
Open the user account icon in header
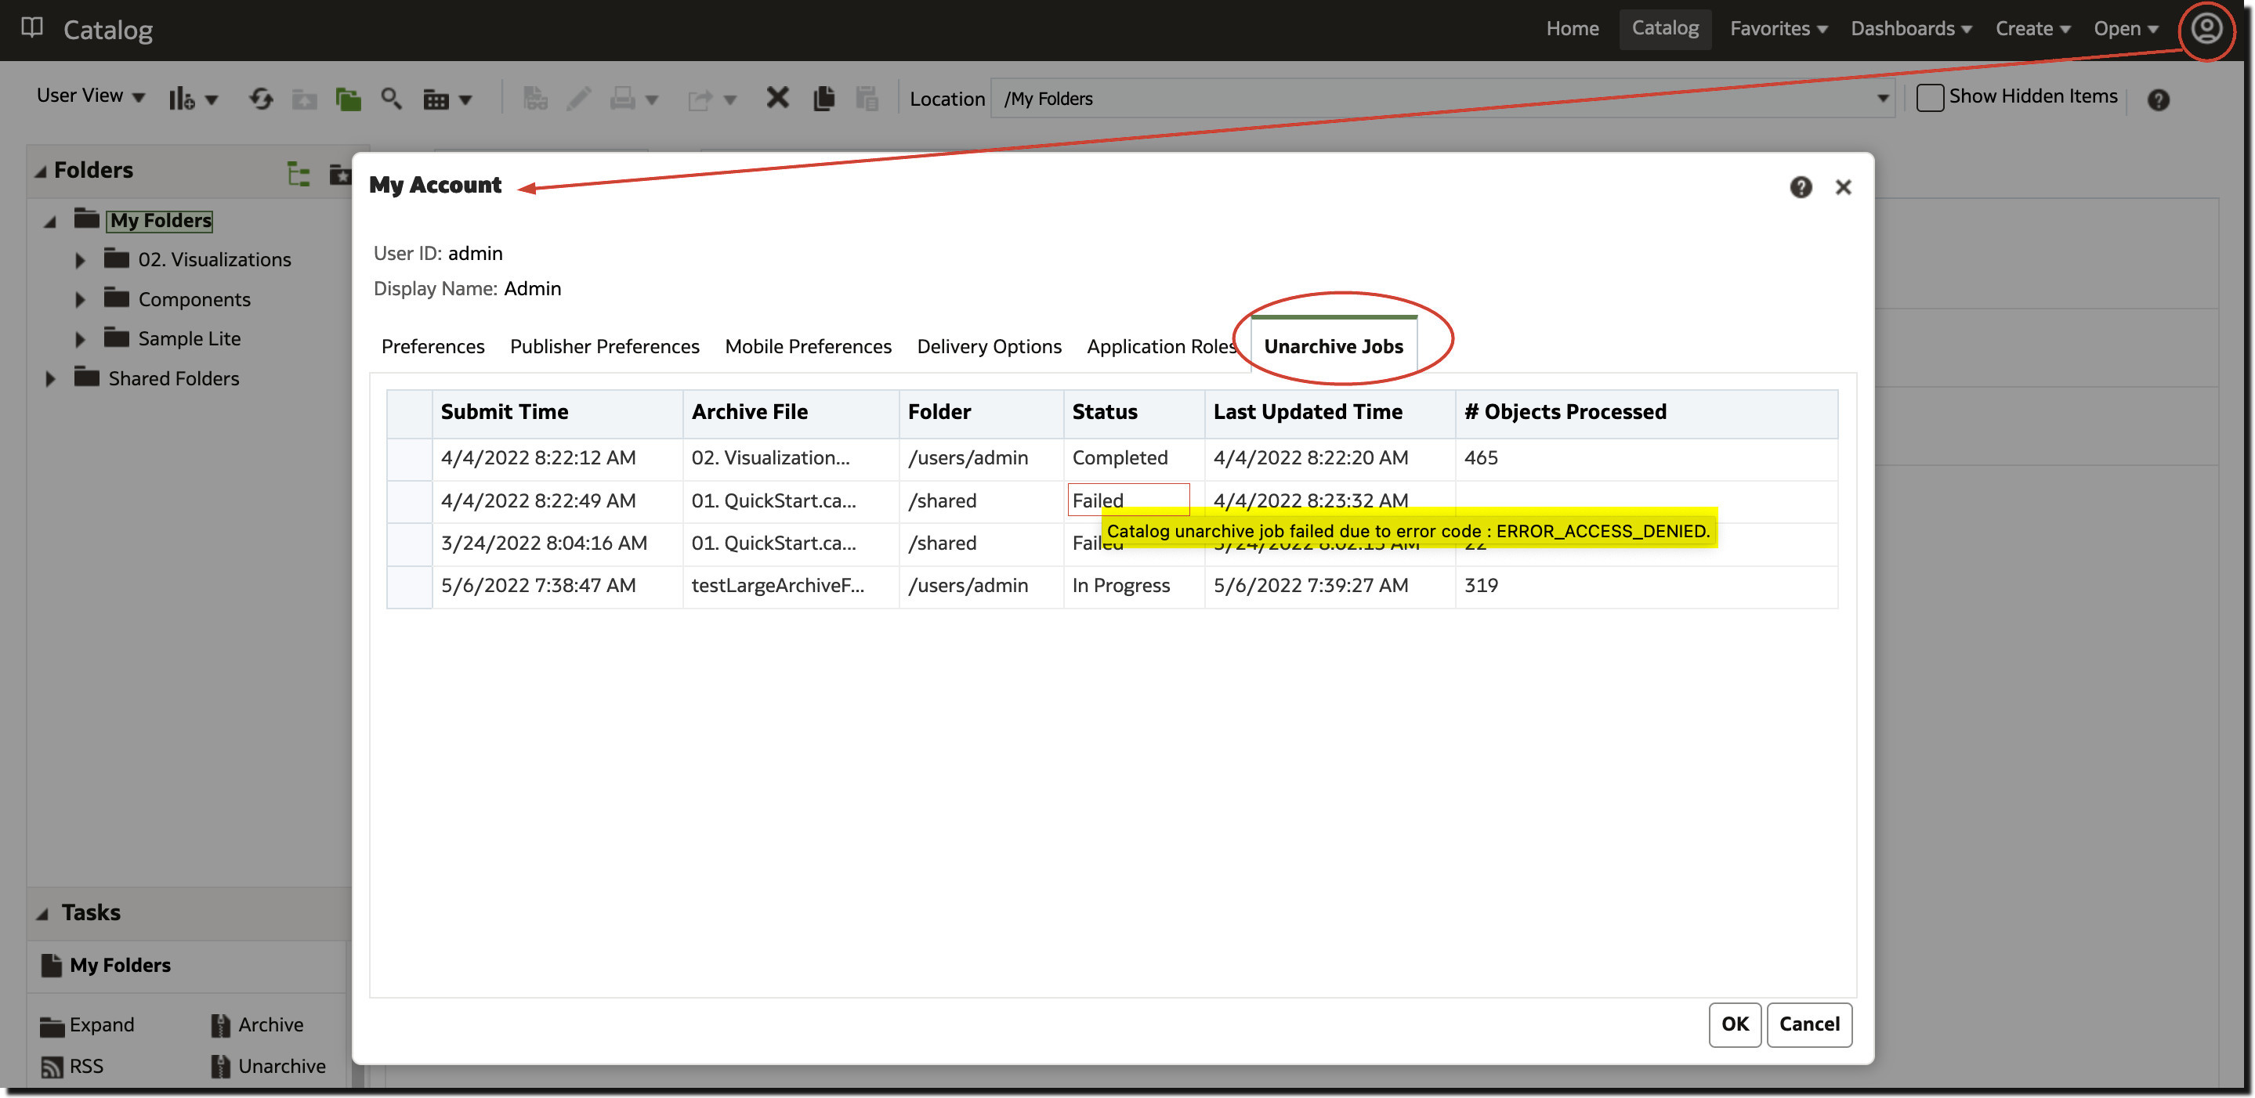pyautogui.click(x=2205, y=29)
